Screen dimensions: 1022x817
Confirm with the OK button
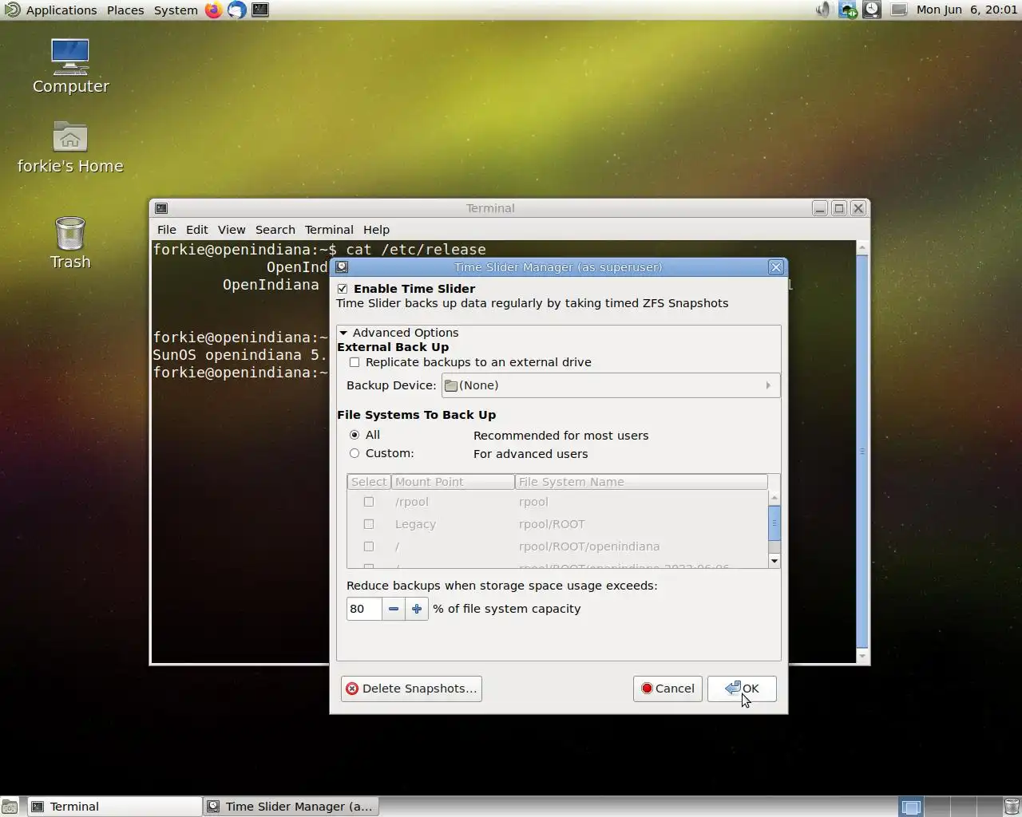[x=742, y=689]
